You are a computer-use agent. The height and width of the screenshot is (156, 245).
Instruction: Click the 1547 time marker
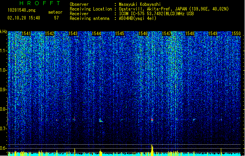pos(167,34)
